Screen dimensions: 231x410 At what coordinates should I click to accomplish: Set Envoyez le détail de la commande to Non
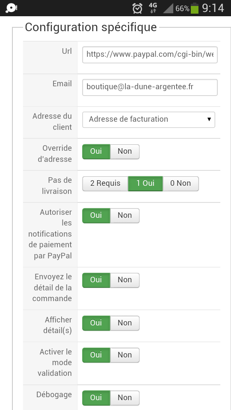coord(124,280)
